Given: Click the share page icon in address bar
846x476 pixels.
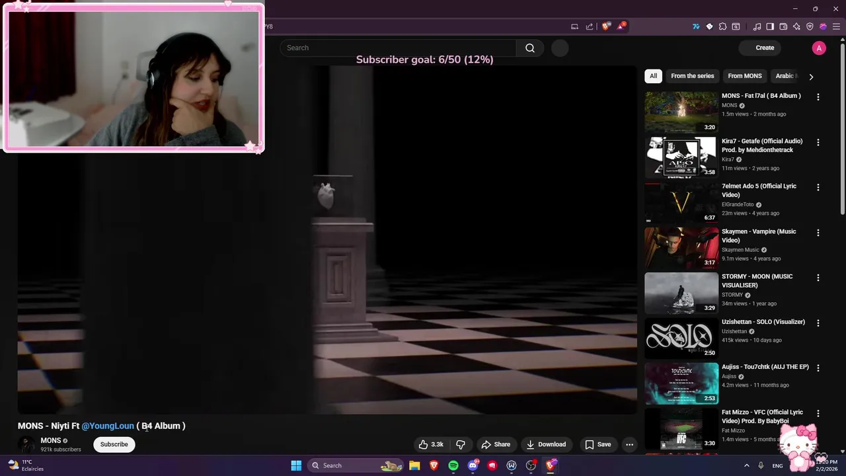Looking at the screenshot, I should (590, 26).
